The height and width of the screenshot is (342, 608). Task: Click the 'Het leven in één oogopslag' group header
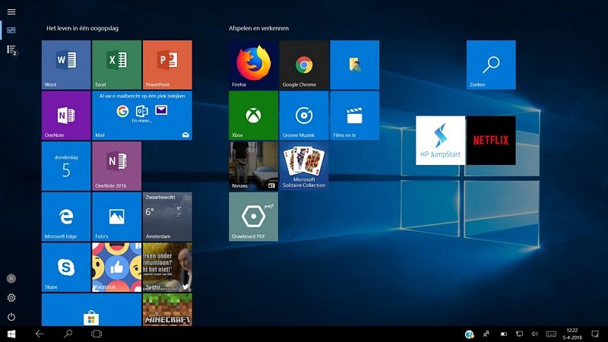[83, 28]
